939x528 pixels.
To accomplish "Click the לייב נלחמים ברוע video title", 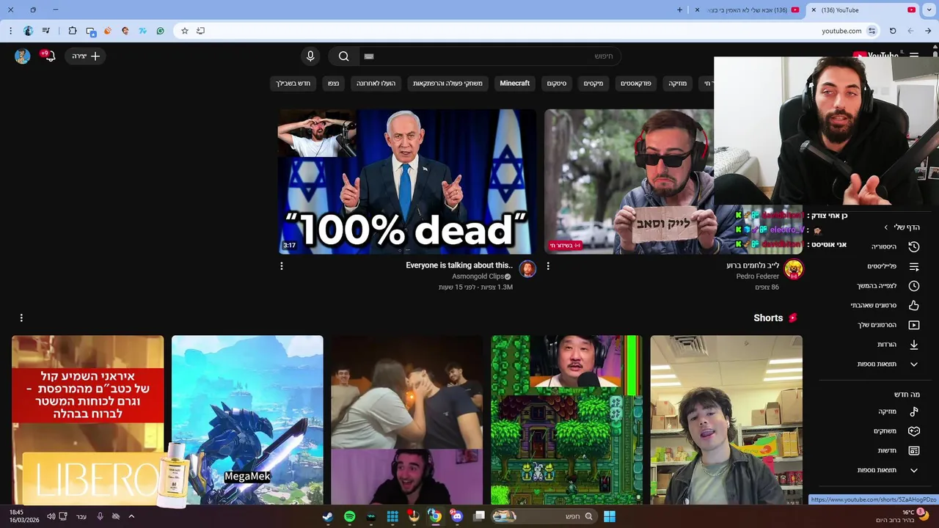I will (753, 265).
